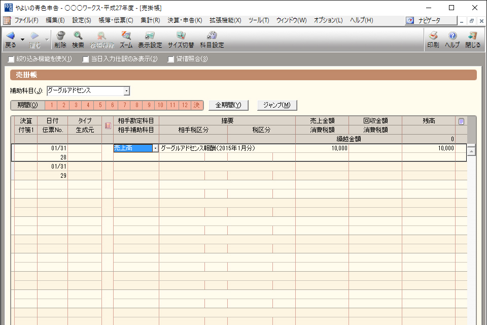Click the red book icon in table header
The width and height of the screenshot is (487, 325).
[x=108, y=125]
